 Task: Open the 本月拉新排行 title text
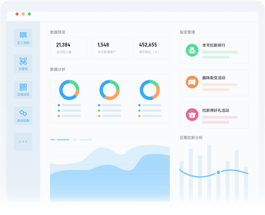click(x=214, y=45)
